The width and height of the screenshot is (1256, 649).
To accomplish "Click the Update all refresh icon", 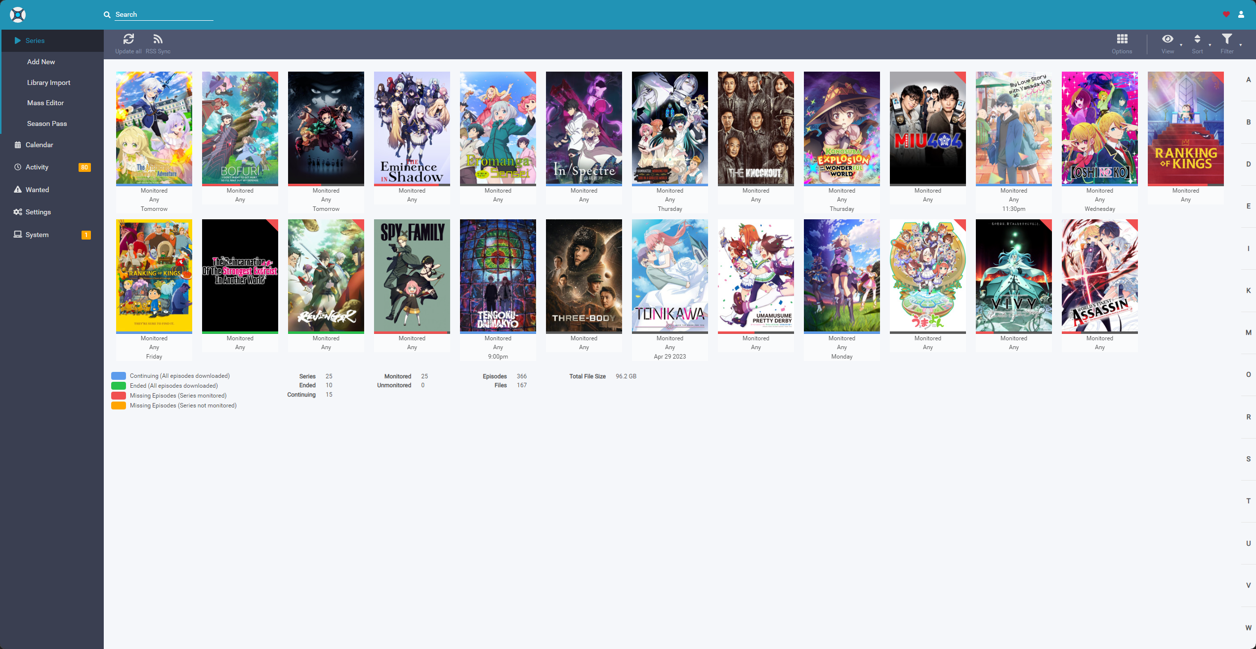I will (x=128, y=39).
